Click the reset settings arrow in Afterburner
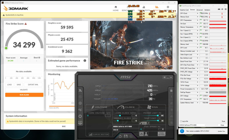This screenshot has width=229, height=140. tap(120, 136)
